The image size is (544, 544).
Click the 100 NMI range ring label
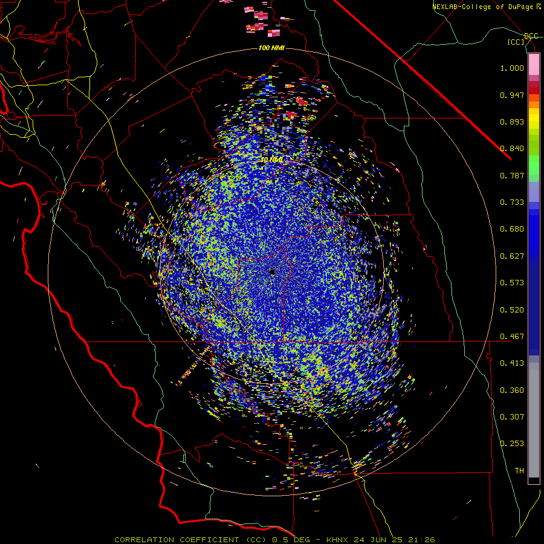click(x=271, y=48)
